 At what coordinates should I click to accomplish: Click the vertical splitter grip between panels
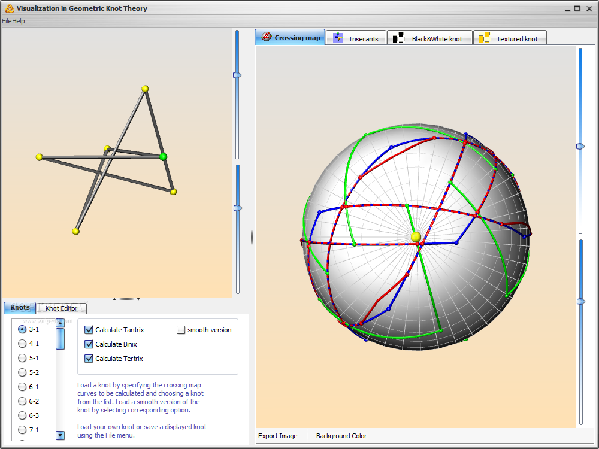click(x=252, y=238)
